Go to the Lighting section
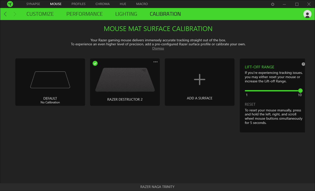315x191 pixels. pyautogui.click(x=126, y=14)
